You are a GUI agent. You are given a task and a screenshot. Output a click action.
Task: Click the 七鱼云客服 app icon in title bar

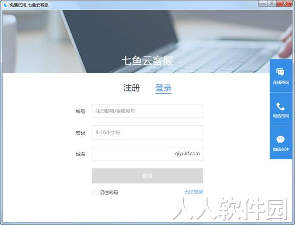(5, 5)
